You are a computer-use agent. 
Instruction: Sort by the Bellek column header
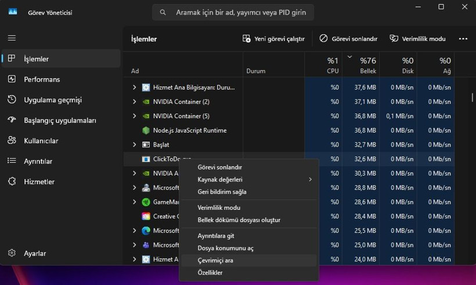(360, 64)
